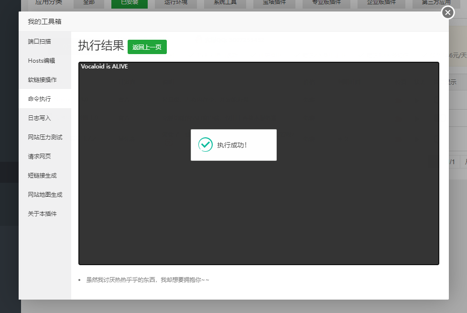The height and width of the screenshot is (313, 467).
Task: Open 网站地图生成
Action: pyautogui.click(x=45, y=194)
